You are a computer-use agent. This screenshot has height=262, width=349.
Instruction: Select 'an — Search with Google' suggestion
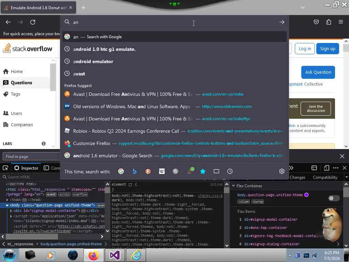coord(174,37)
